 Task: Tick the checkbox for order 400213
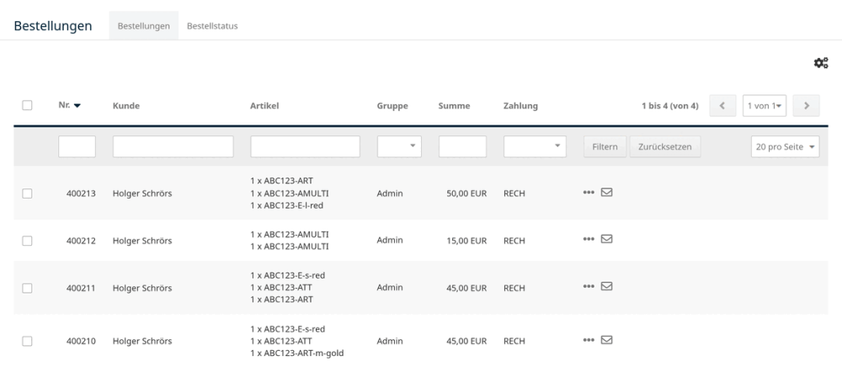coord(28,194)
